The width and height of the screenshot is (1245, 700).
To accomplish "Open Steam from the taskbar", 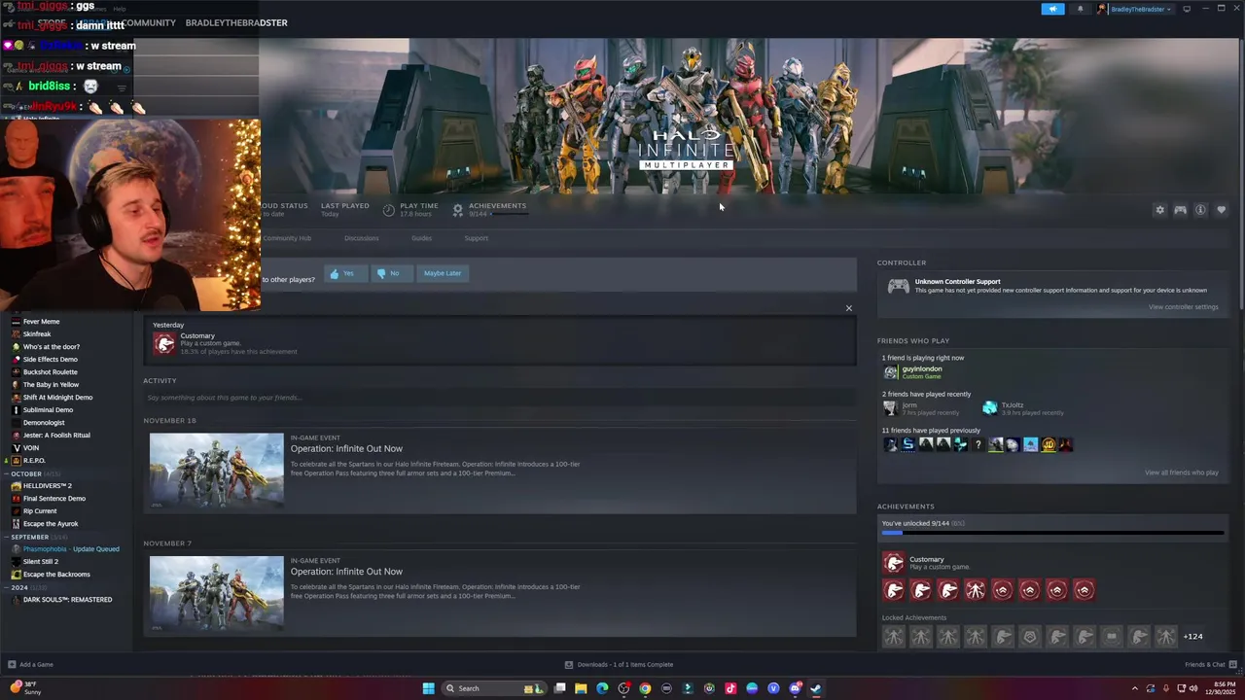I will (x=816, y=688).
